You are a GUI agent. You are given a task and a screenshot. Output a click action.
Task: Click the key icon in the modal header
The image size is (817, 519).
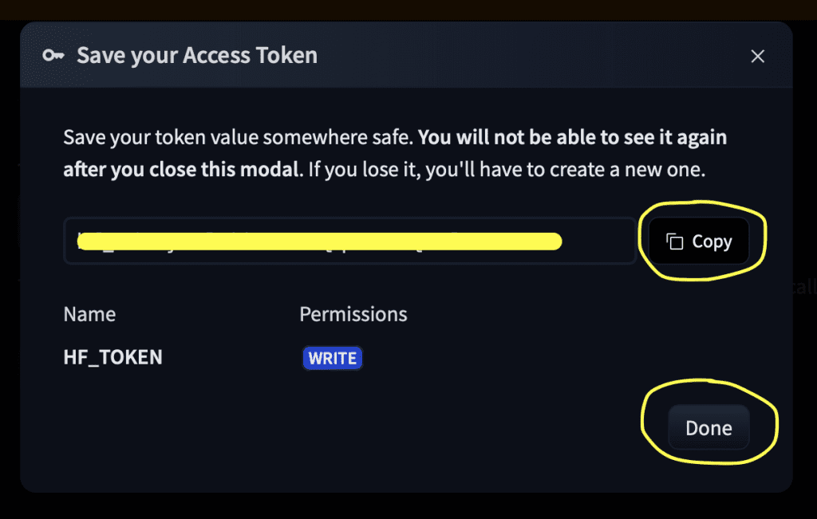(53, 56)
